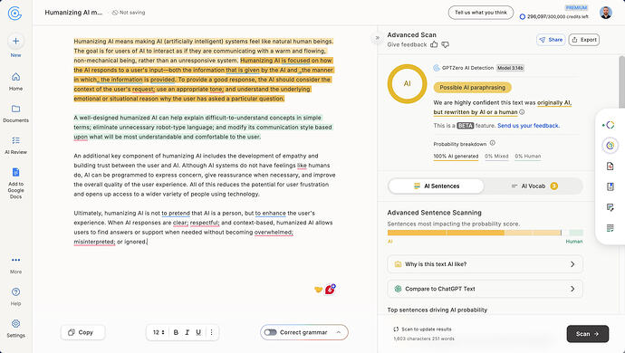Go to Home in the sidebar
625x353 pixels.
15,81
